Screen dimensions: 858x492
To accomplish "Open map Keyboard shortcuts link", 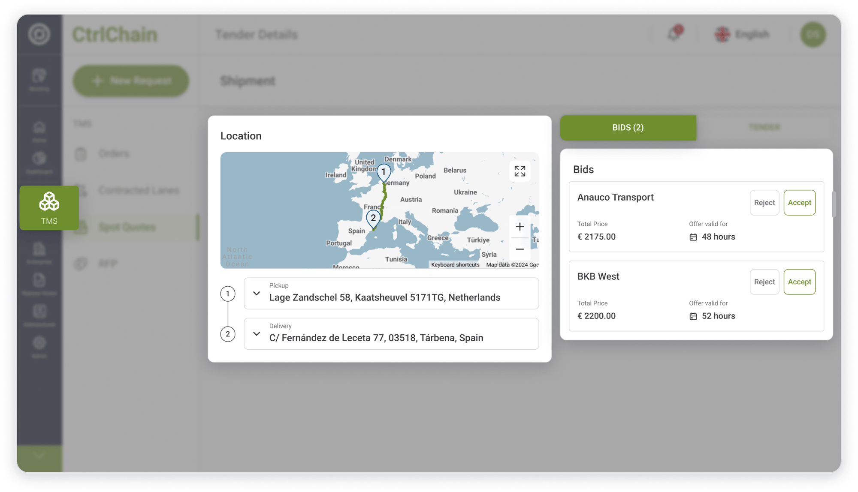I will 455,265.
